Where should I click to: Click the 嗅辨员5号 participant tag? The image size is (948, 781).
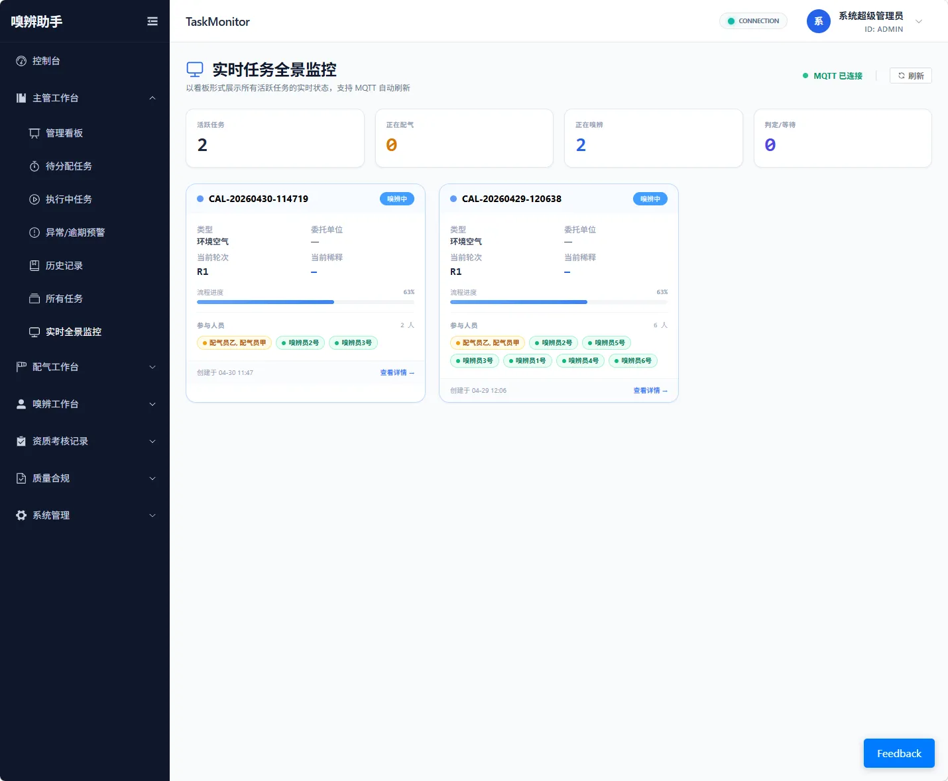click(x=607, y=343)
